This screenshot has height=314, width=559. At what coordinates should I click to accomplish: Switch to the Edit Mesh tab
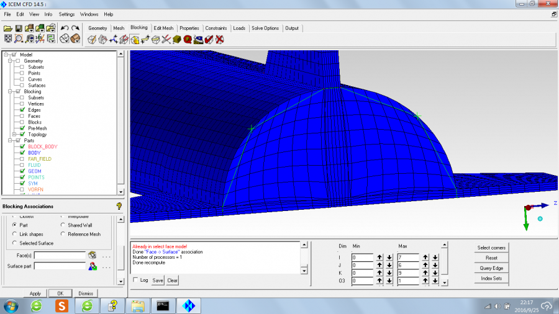pos(164,28)
